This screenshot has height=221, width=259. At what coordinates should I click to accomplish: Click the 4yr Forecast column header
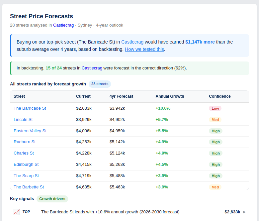(x=121, y=96)
